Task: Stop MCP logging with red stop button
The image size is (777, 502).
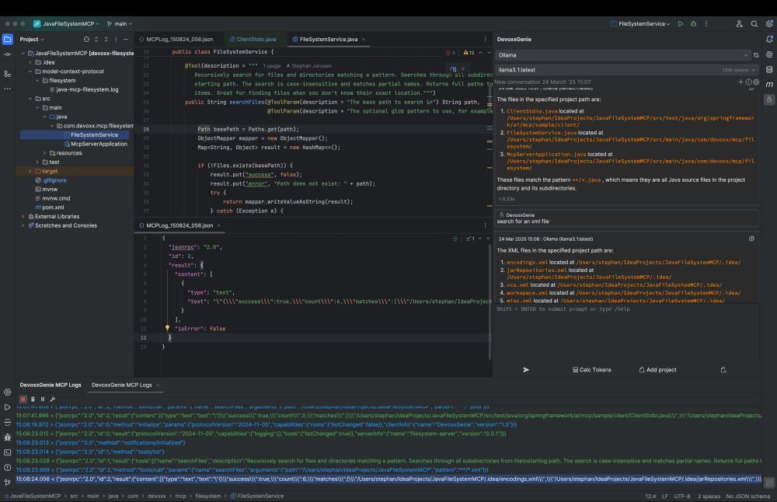Action: click(23, 399)
